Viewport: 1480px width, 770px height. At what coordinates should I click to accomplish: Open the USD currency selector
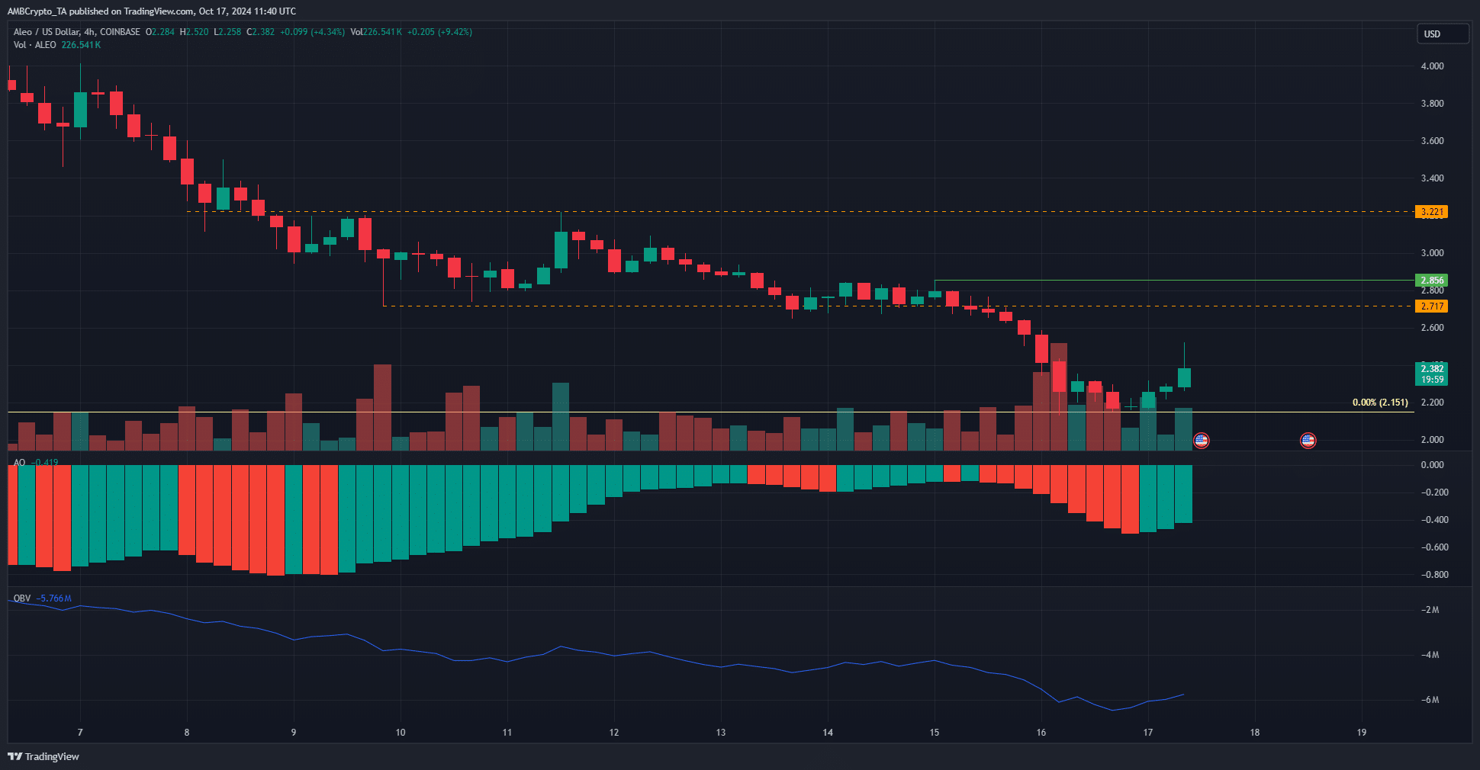(1443, 34)
